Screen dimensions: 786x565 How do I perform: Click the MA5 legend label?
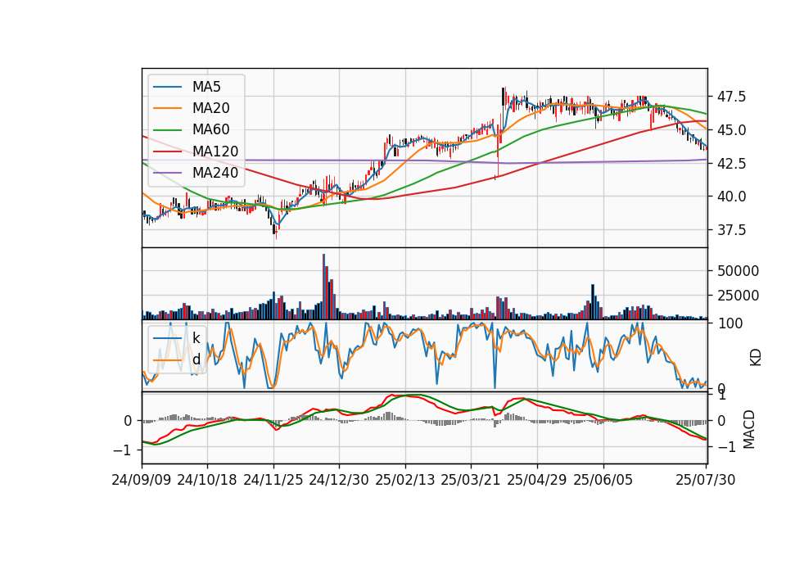pyautogui.click(x=206, y=87)
